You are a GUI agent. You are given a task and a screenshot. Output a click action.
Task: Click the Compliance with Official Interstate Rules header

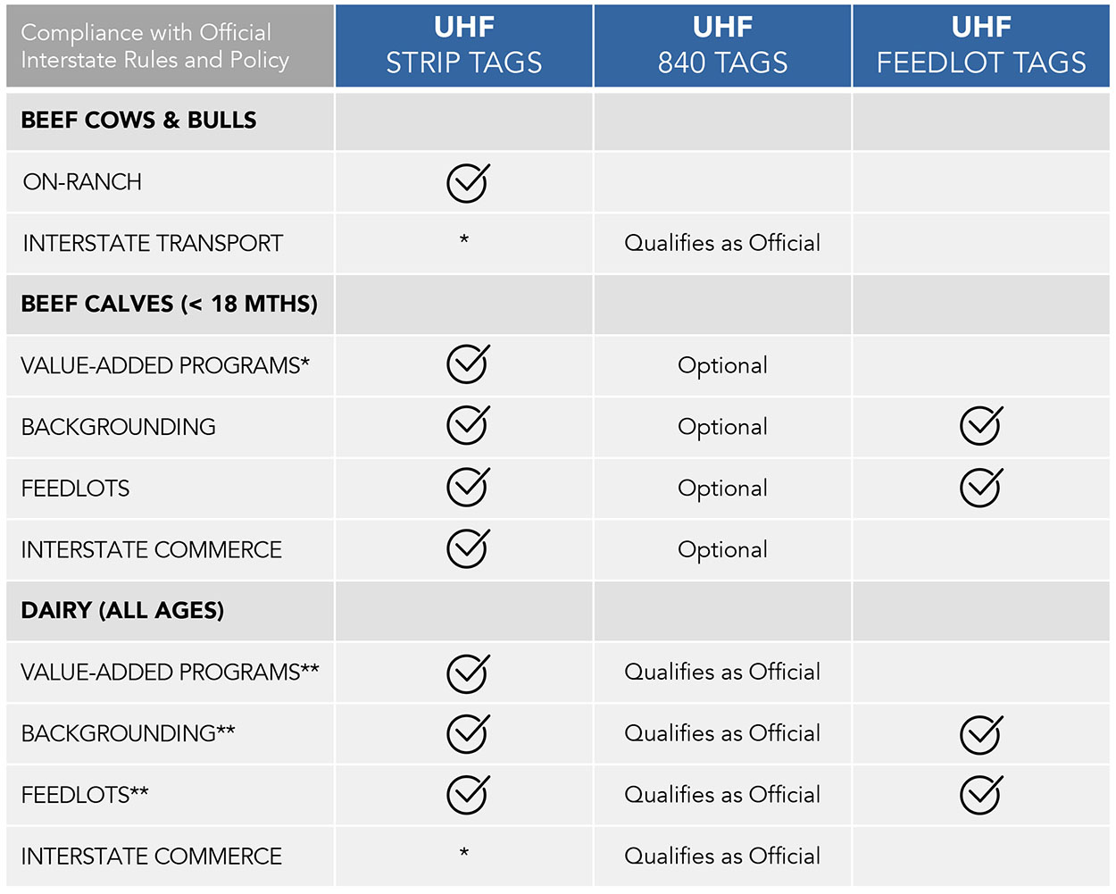[154, 46]
